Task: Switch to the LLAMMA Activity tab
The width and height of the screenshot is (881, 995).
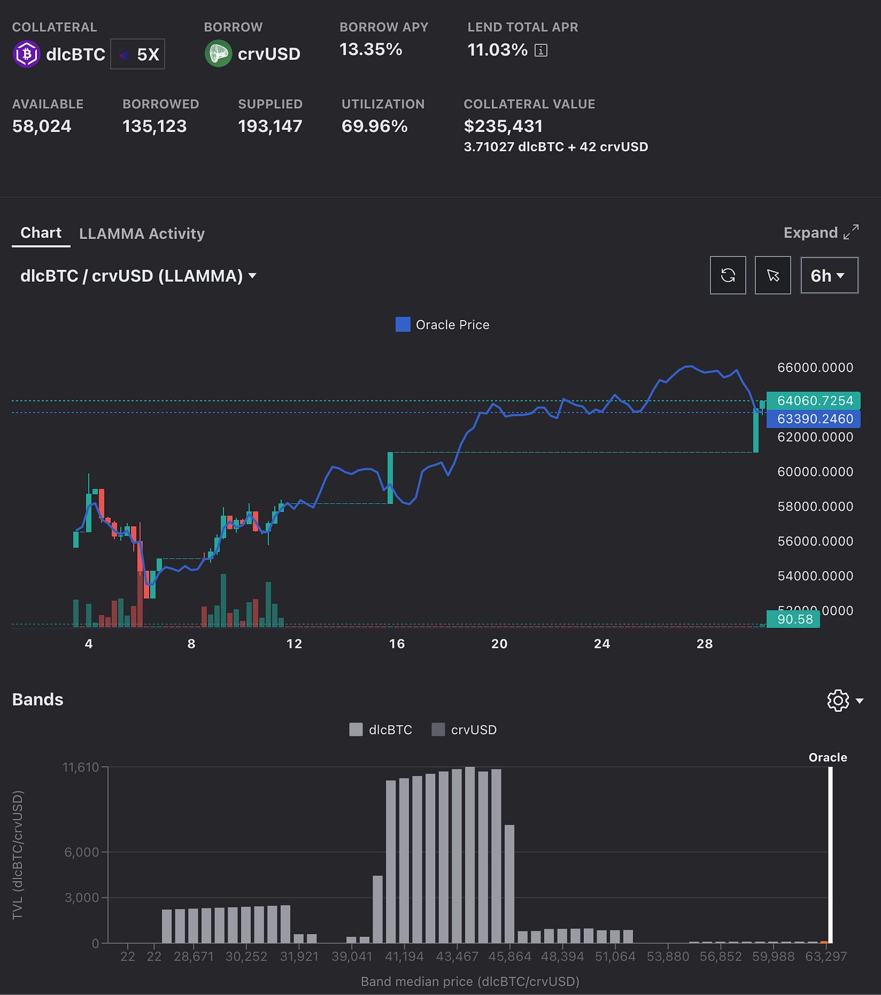Action: pyautogui.click(x=142, y=233)
